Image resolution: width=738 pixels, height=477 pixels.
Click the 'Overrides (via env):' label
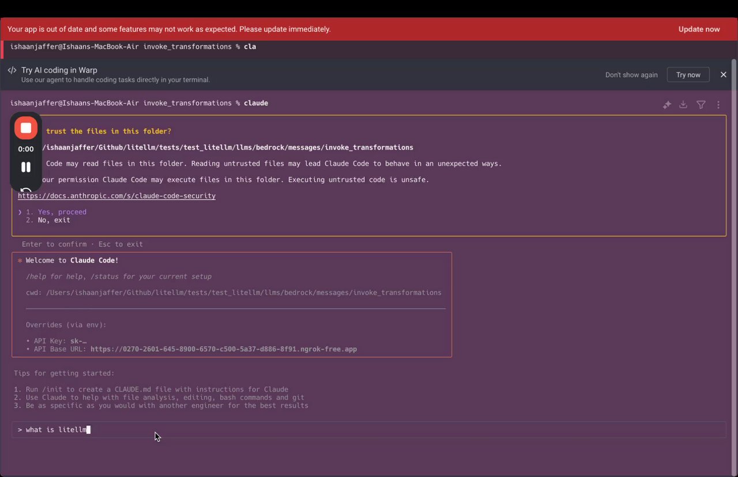click(x=66, y=325)
